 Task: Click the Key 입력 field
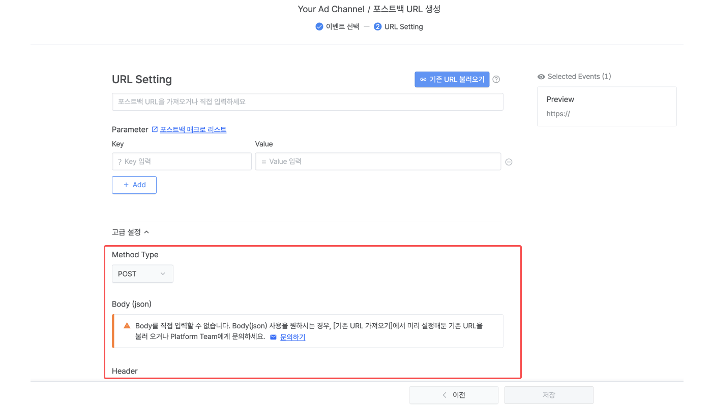[182, 161]
